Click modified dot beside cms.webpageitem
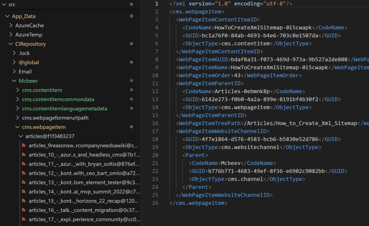Viewport: 369px width, 226px height. point(132,127)
